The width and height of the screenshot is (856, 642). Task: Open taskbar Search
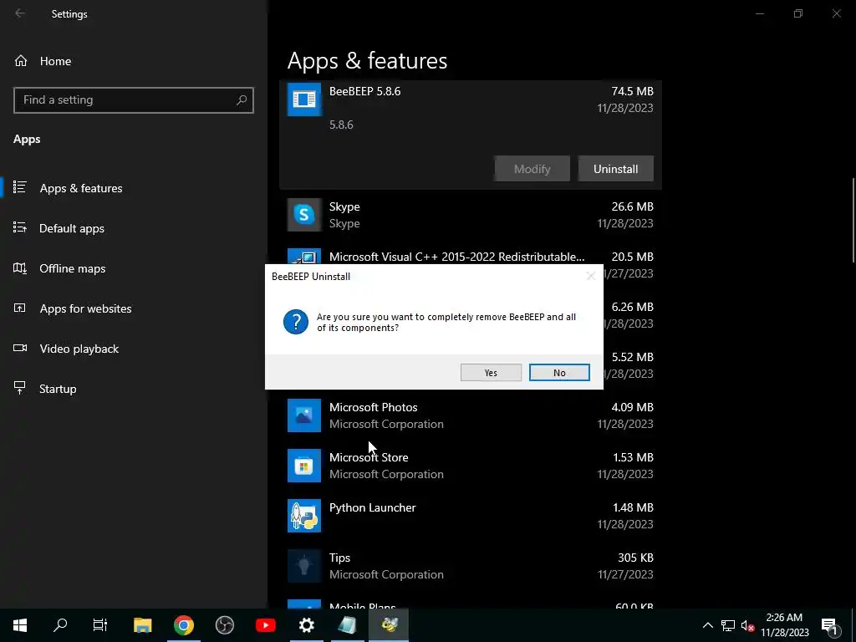(60, 625)
